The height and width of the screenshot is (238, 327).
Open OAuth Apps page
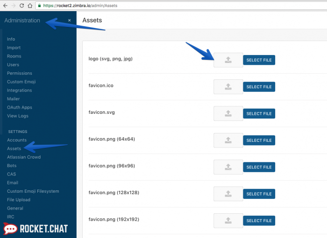20,107
